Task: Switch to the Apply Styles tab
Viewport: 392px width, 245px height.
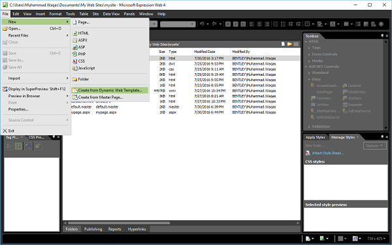Action: pos(315,137)
